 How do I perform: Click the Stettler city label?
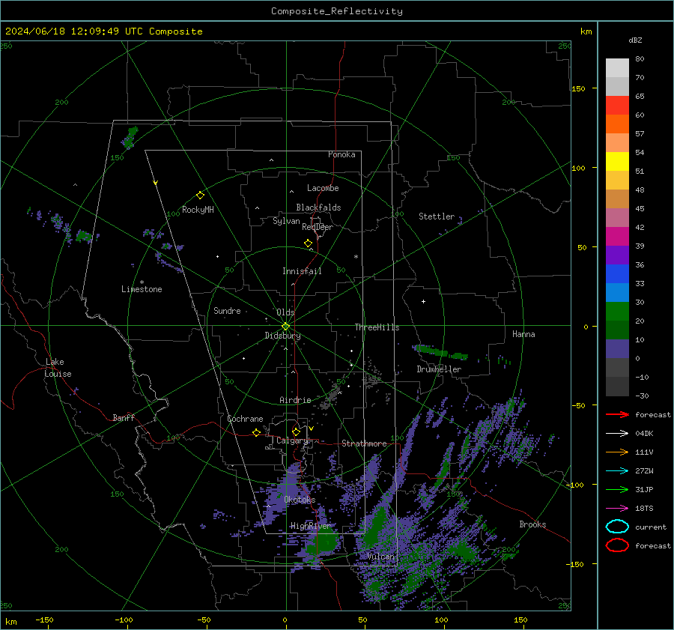pos(437,216)
